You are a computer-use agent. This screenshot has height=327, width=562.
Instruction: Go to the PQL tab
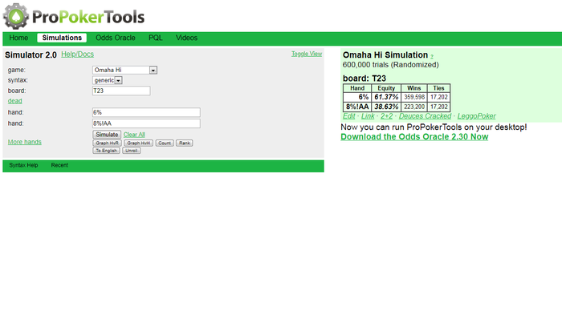click(156, 38)
